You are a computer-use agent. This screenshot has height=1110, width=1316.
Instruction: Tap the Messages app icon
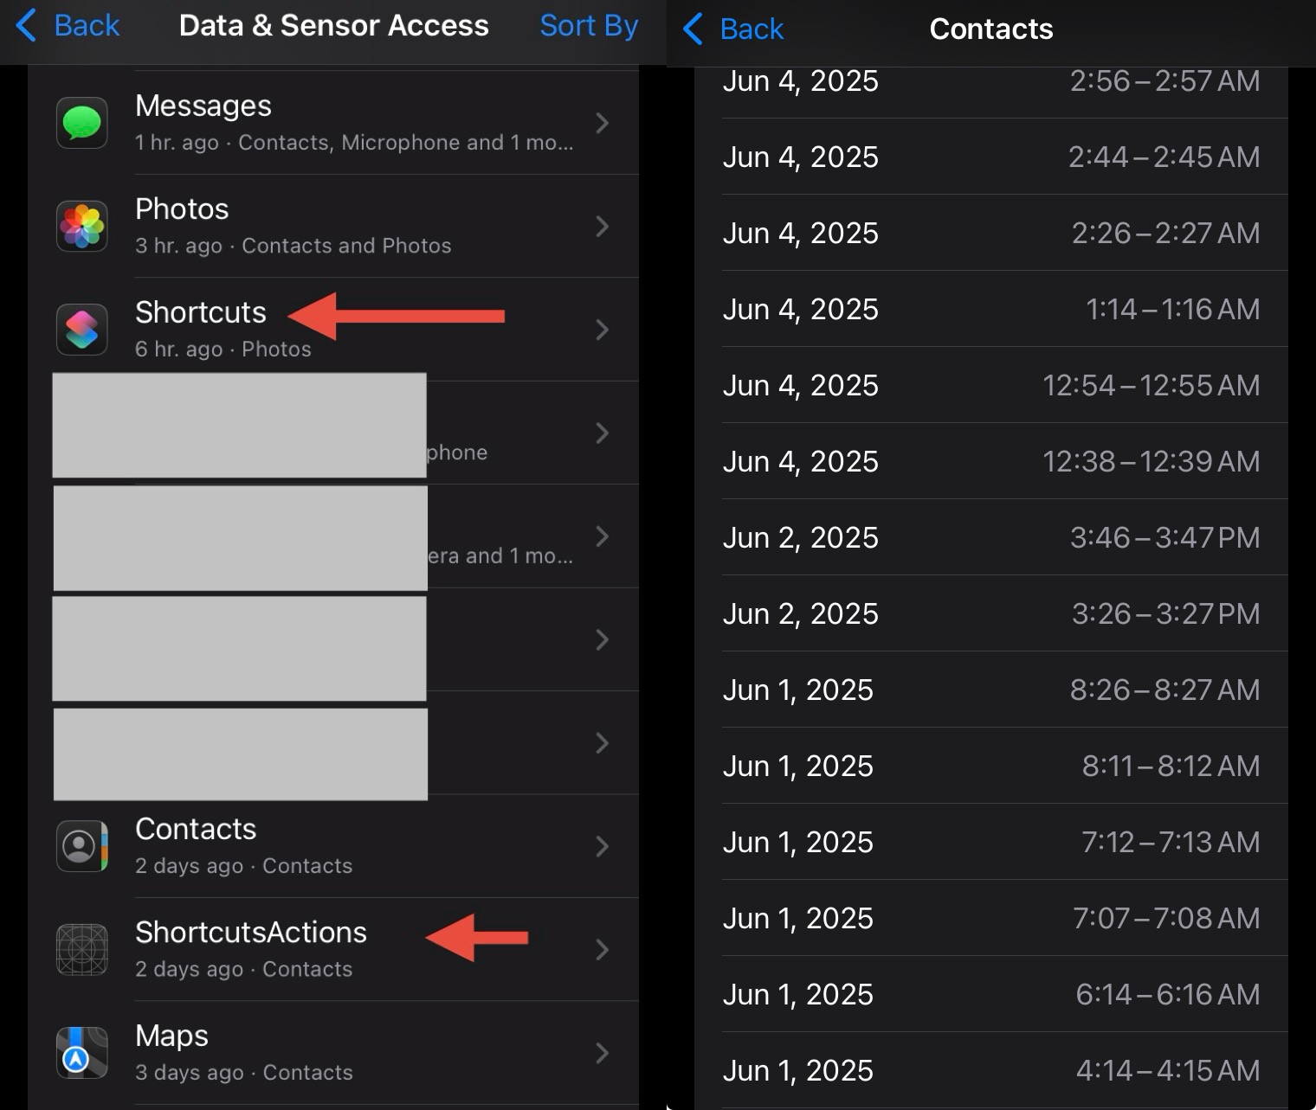(82, 123)
